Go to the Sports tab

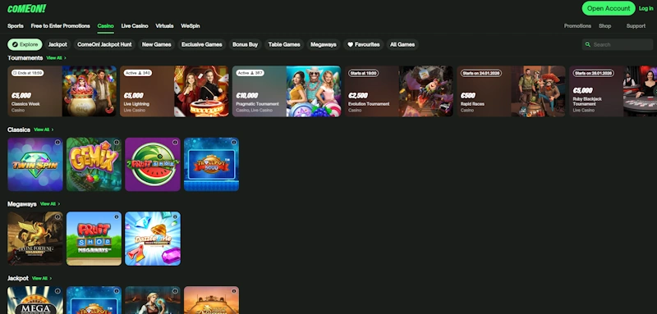tap(16, 26)
